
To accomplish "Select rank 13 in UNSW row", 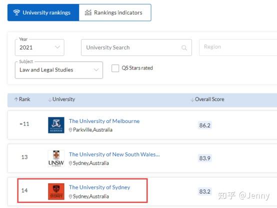I will click(x=24, y=157).
